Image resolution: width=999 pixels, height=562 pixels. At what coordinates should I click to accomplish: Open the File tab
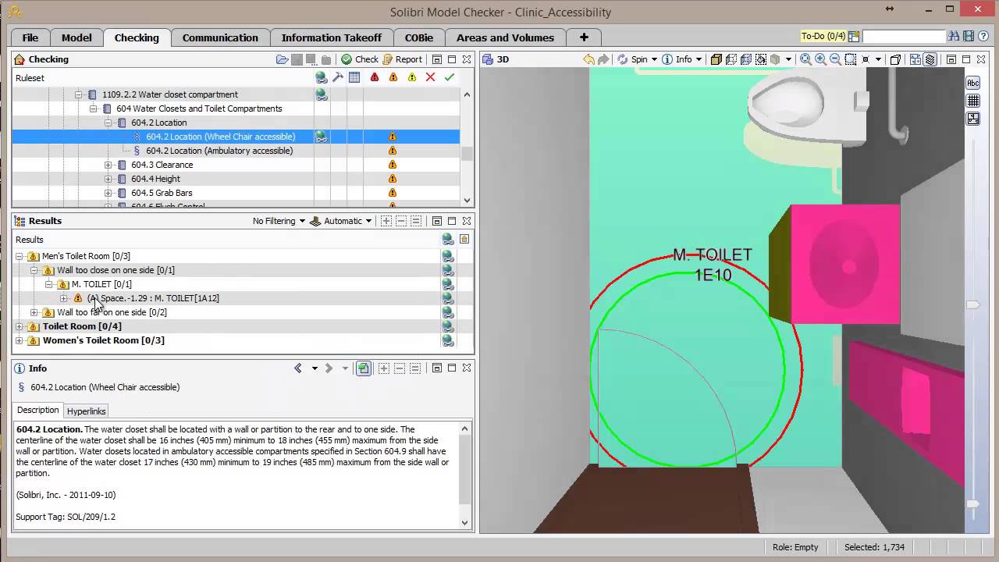coord(30,37)
